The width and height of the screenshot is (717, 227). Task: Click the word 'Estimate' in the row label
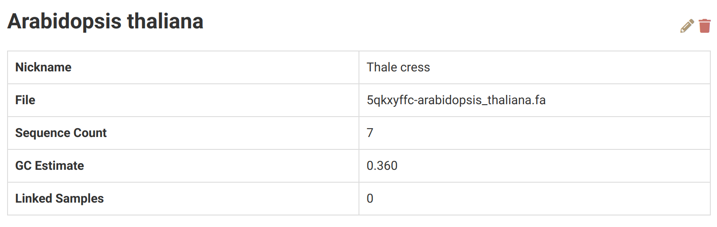click(60, 166)
